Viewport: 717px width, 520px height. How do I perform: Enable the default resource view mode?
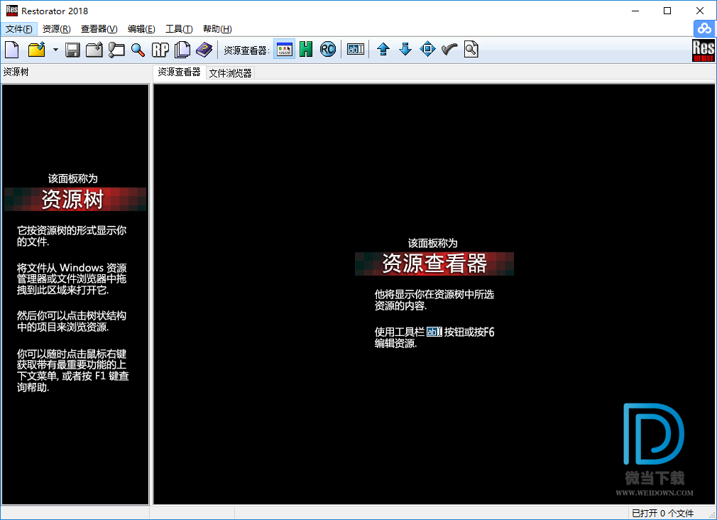point(285,49)
